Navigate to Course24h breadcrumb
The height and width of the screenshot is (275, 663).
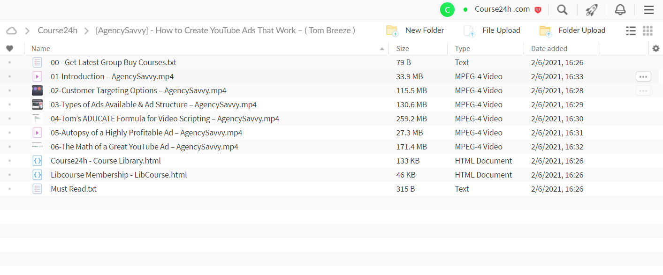coord(58,30)
